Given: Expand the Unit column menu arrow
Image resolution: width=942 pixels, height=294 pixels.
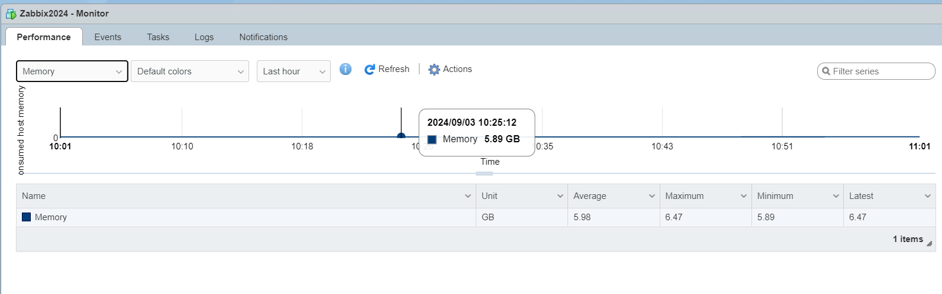Looking at the screenshot, I should (560, 196).
